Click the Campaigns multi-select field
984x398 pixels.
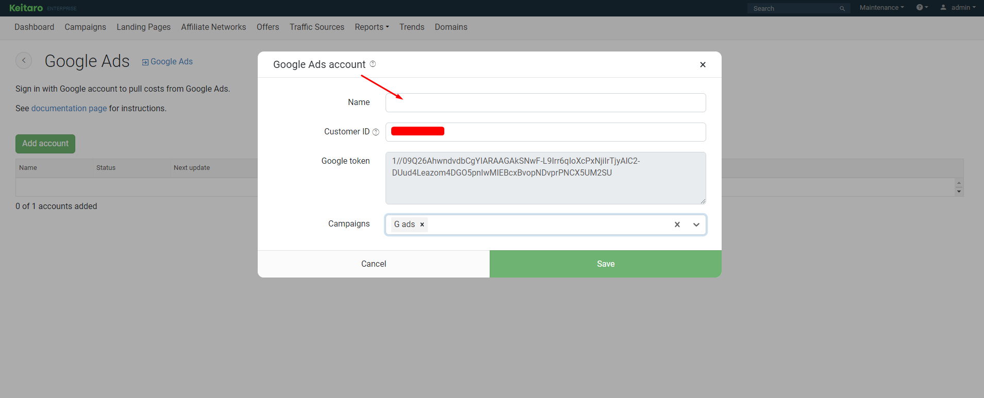coord(546,224)
